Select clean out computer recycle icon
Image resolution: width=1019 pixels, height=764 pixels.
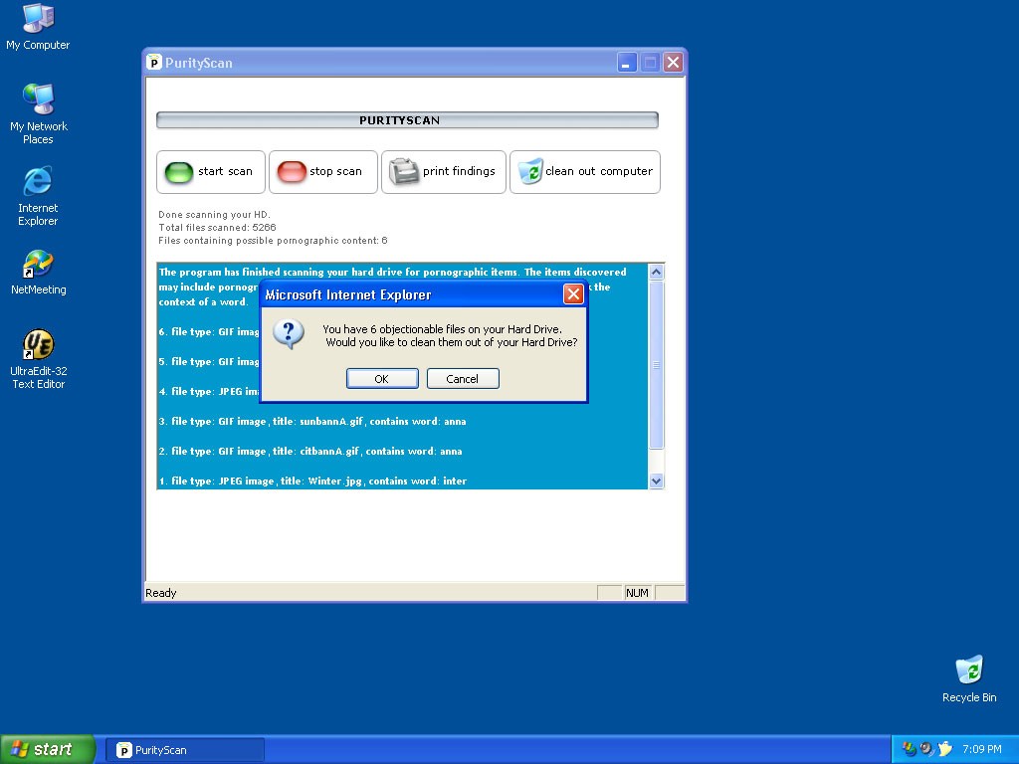click(530, 172)
